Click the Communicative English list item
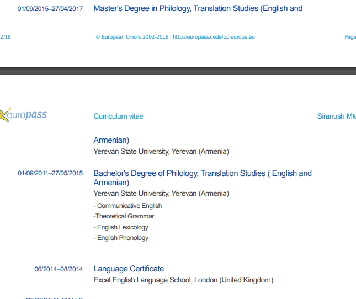This screenshot has width=356, height=299. [x=127, y=206]
